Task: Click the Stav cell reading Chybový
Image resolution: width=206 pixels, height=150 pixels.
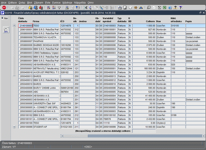Action: [163, 123]
